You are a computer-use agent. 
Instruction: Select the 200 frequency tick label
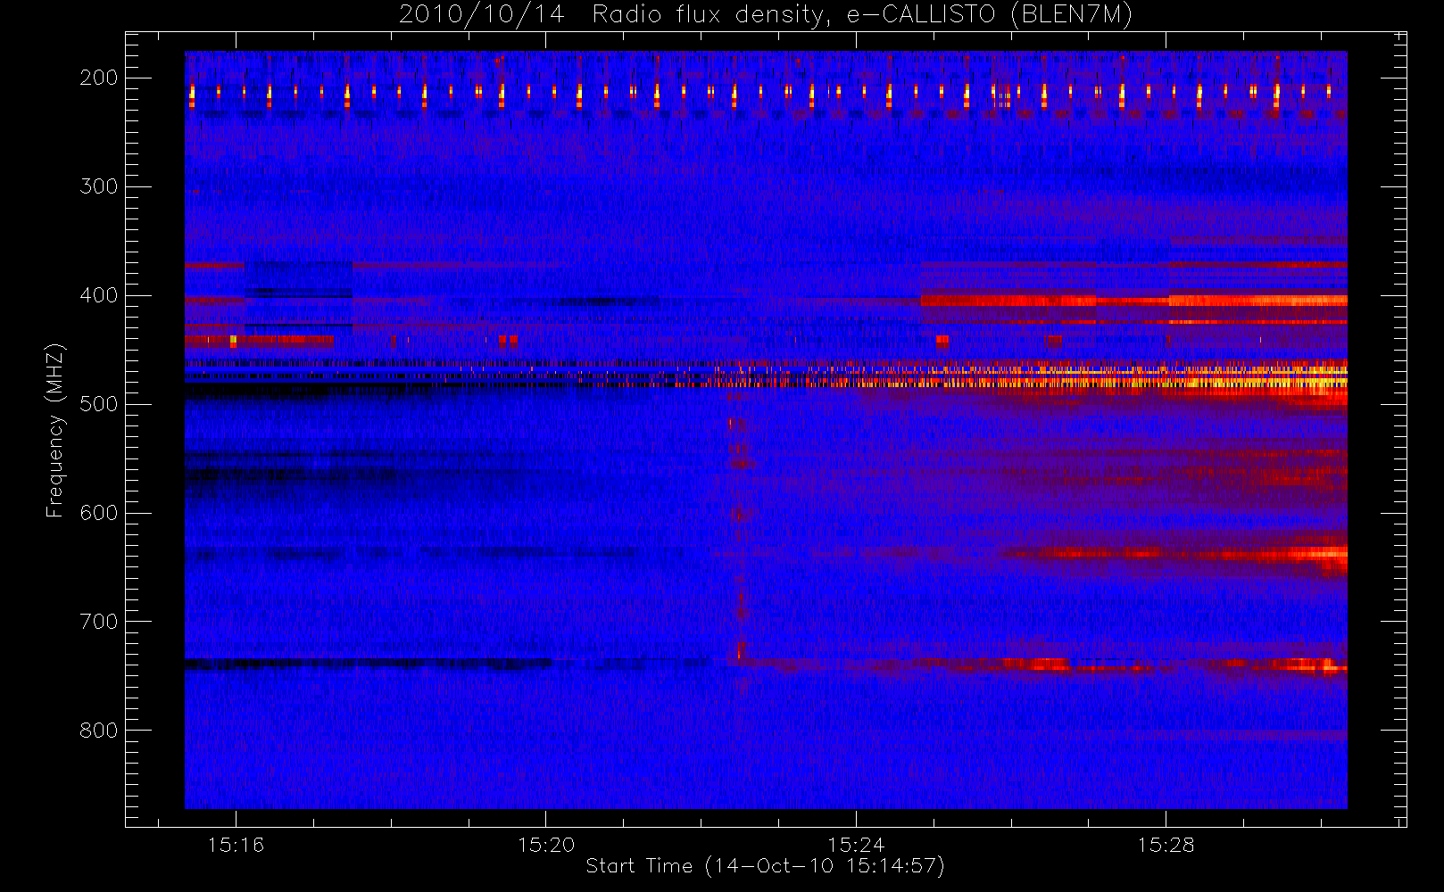[99, 78]
